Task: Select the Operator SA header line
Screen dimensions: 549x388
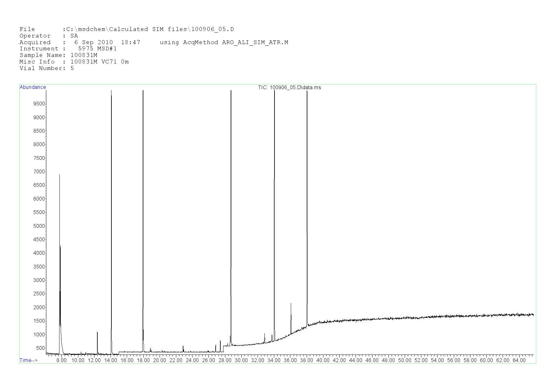Action: 49,36
